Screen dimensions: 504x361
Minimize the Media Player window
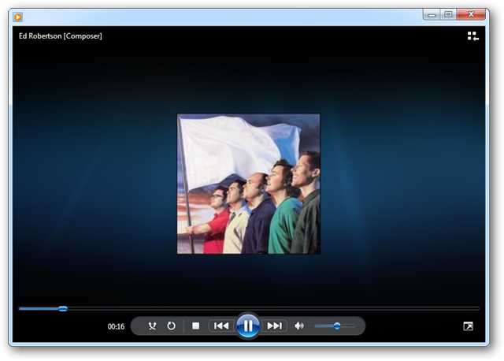point(432,14)
